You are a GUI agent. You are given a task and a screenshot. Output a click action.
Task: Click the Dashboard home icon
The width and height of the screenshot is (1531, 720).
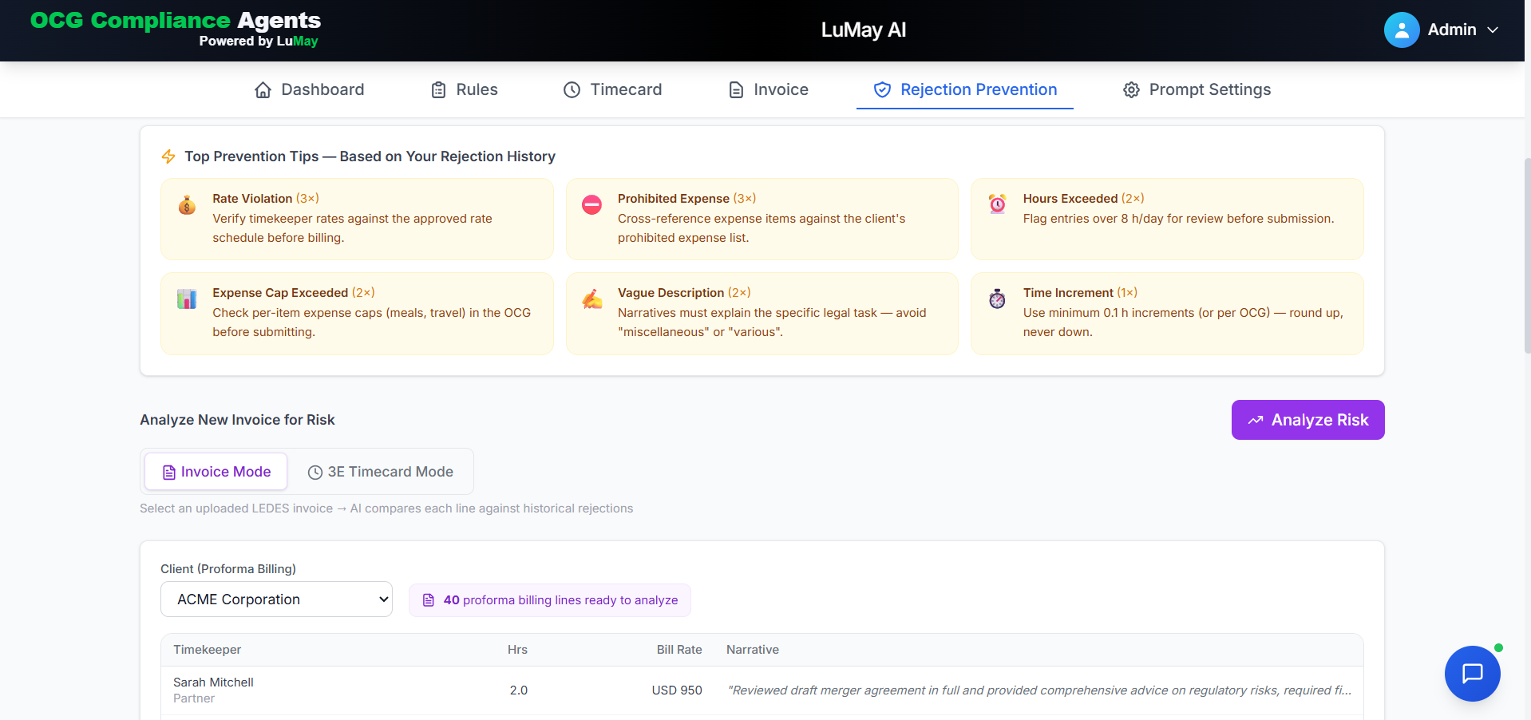click(x=263, y=90)
